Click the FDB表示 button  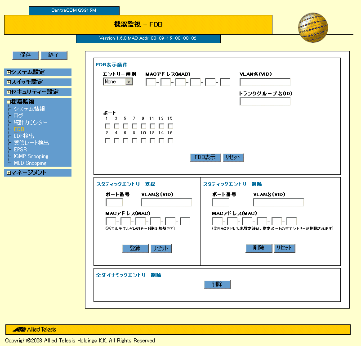click(x=205, y=158)
